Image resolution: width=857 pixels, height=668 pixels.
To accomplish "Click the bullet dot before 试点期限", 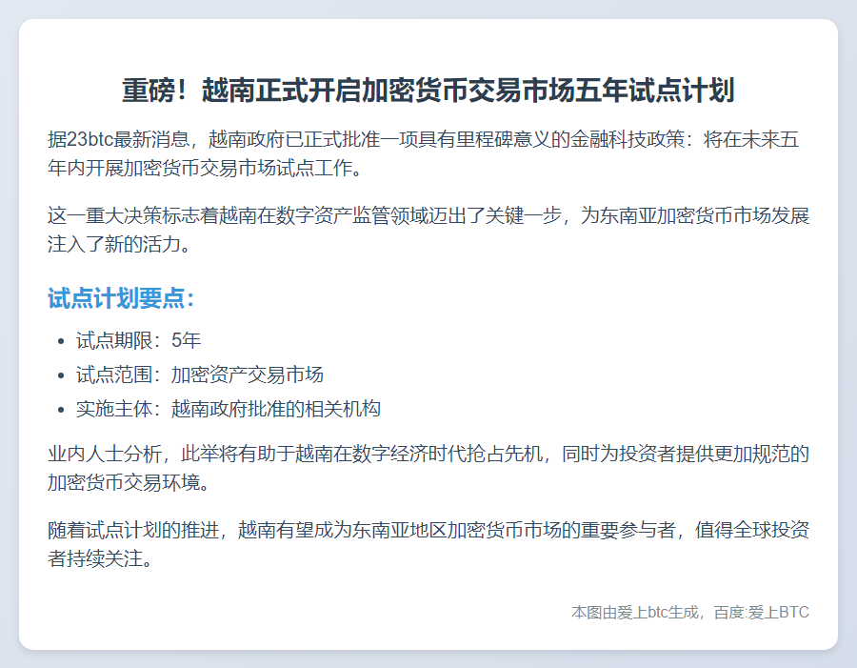I will point(61,341).
